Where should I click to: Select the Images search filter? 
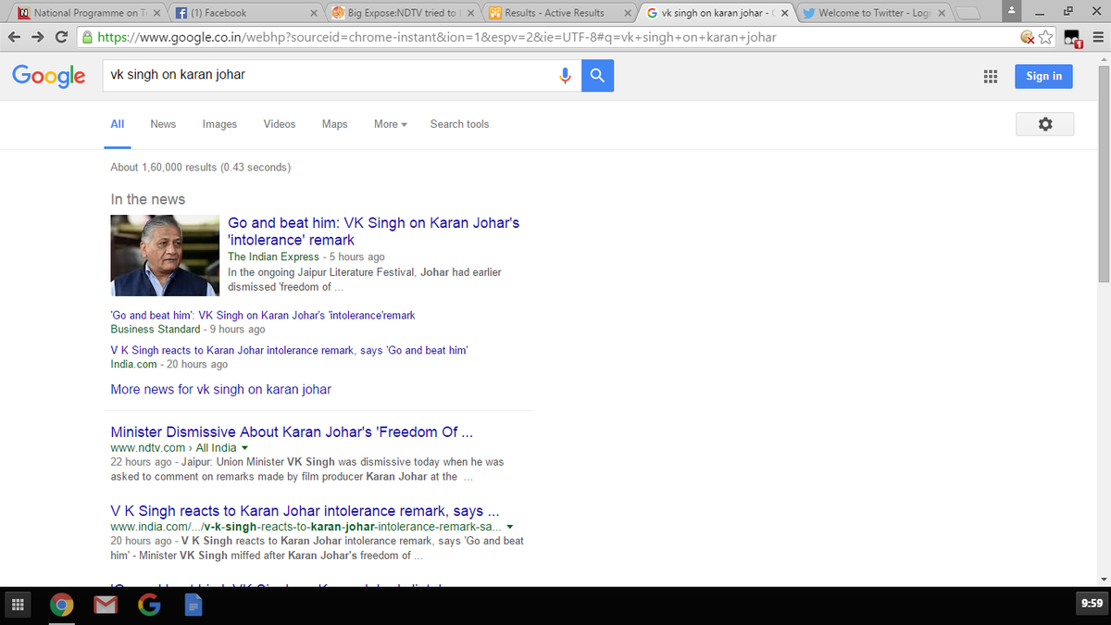tap(219, 124)
